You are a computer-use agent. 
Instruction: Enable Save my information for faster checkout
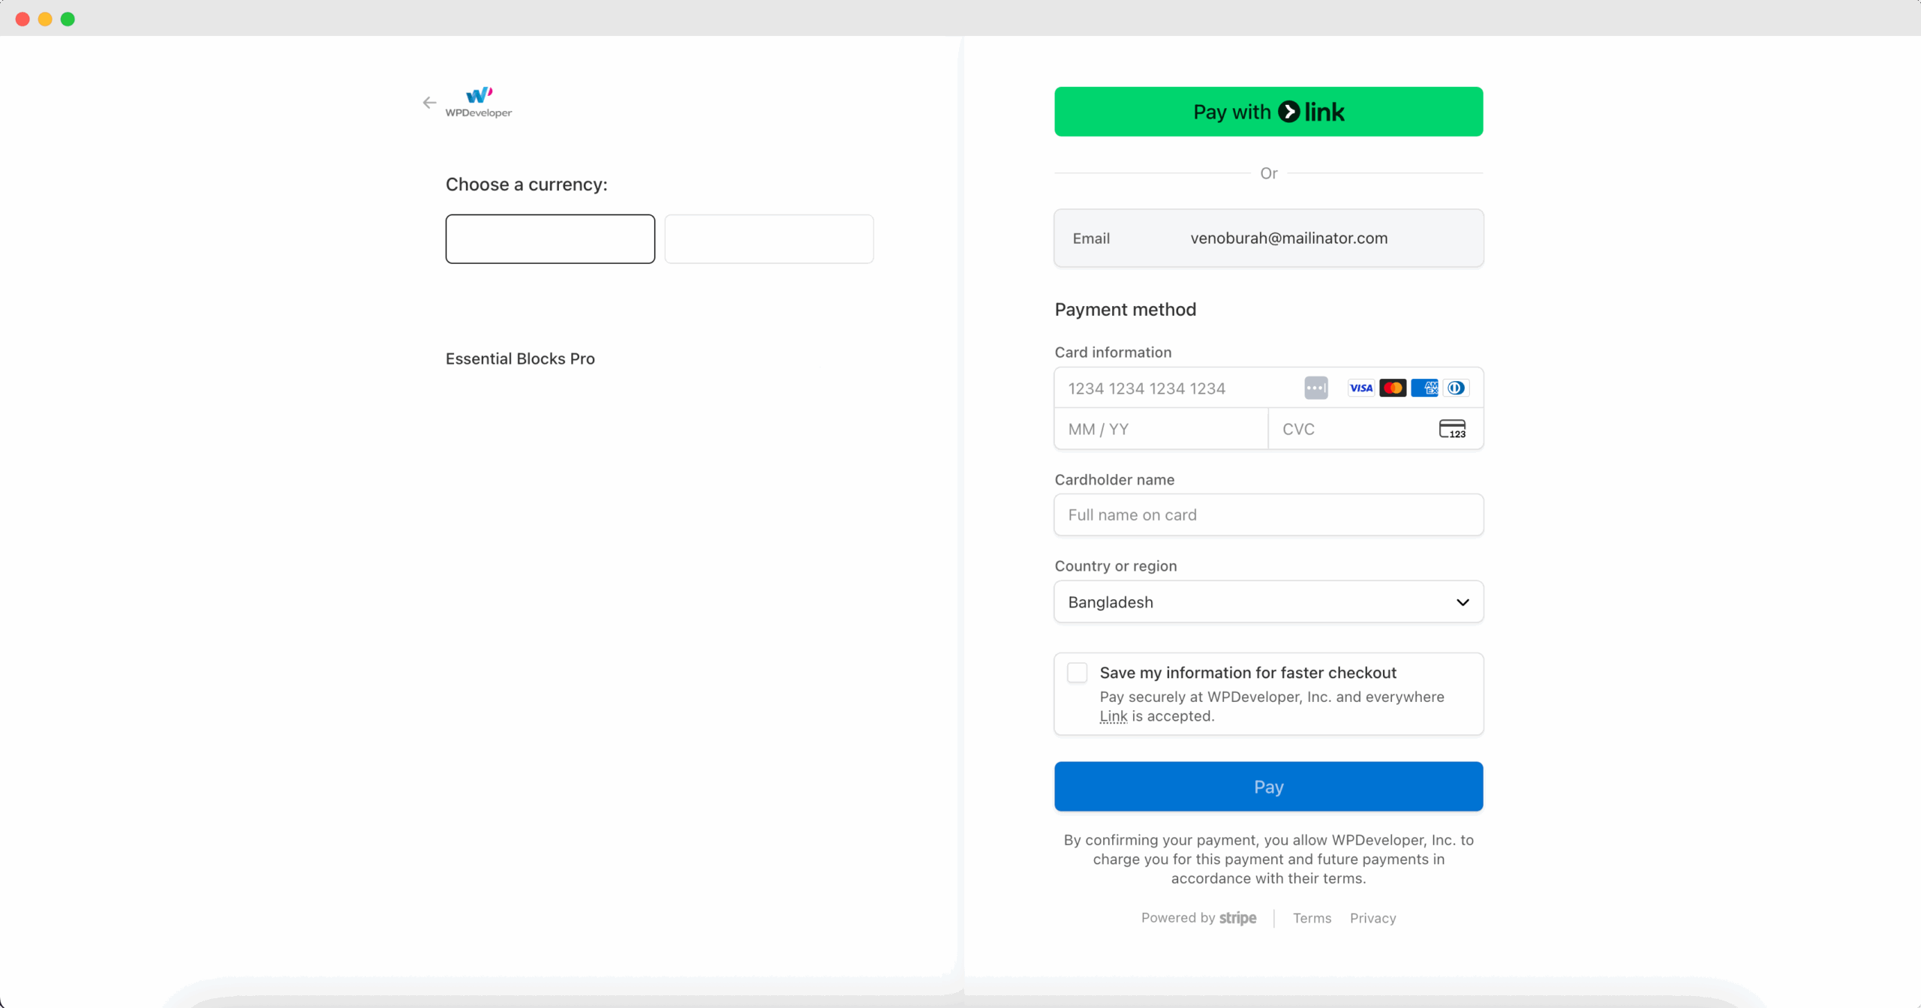[1077, 672]
